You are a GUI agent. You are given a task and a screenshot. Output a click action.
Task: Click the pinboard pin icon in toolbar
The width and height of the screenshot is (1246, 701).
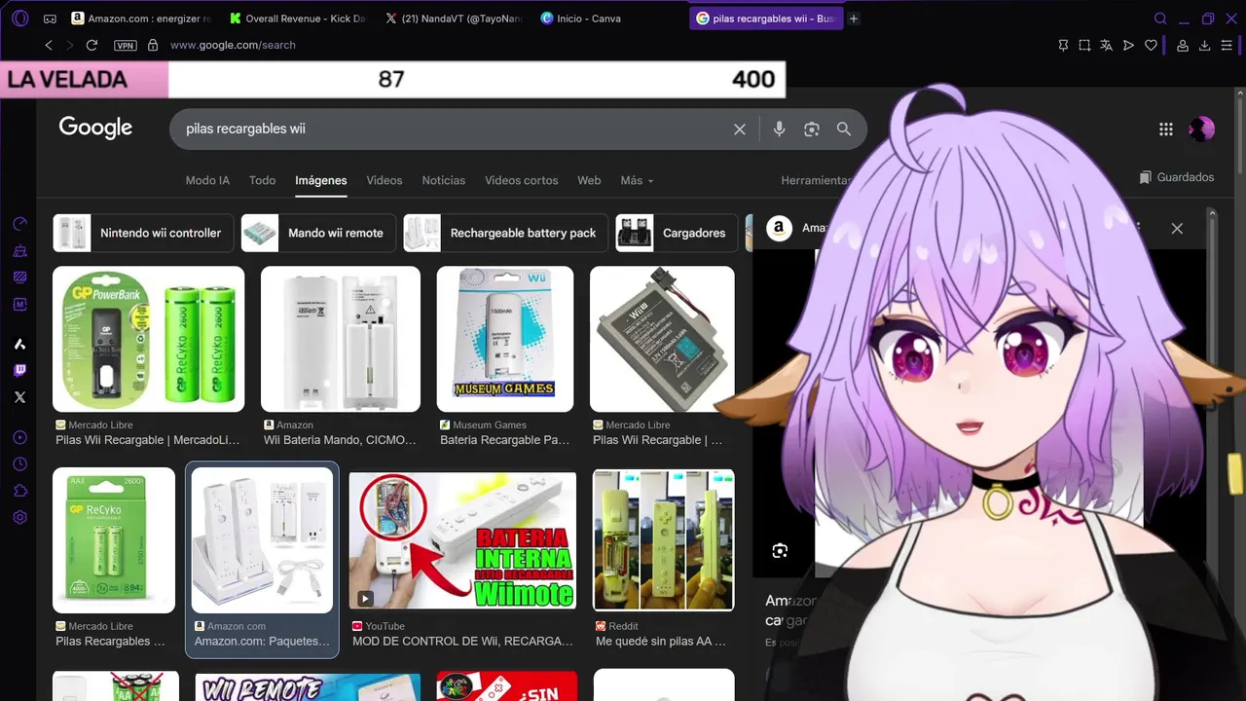(1063, 45)
